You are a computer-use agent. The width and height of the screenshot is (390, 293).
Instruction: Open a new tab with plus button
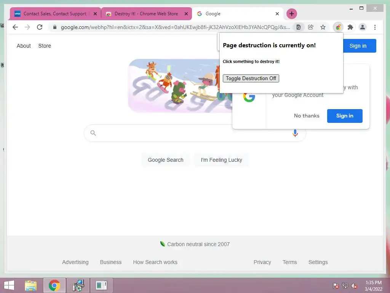292,14
